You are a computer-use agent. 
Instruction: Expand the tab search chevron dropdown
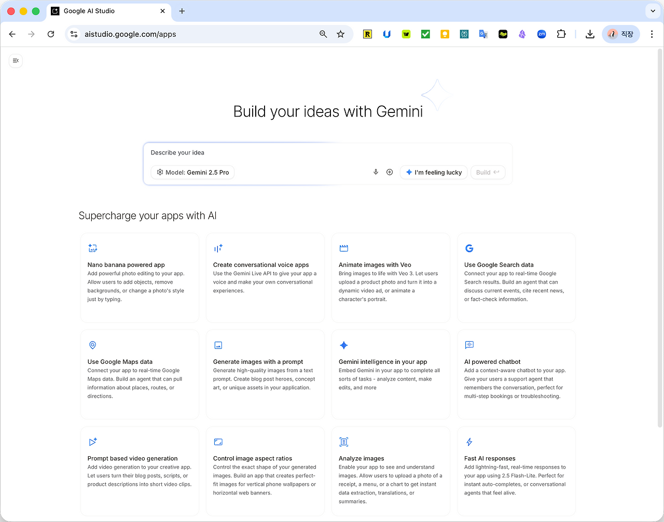[652, 10]
